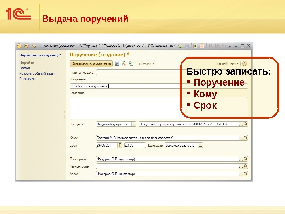Click the Предмет document value field

pyautogui.click(x=189, y=124)
